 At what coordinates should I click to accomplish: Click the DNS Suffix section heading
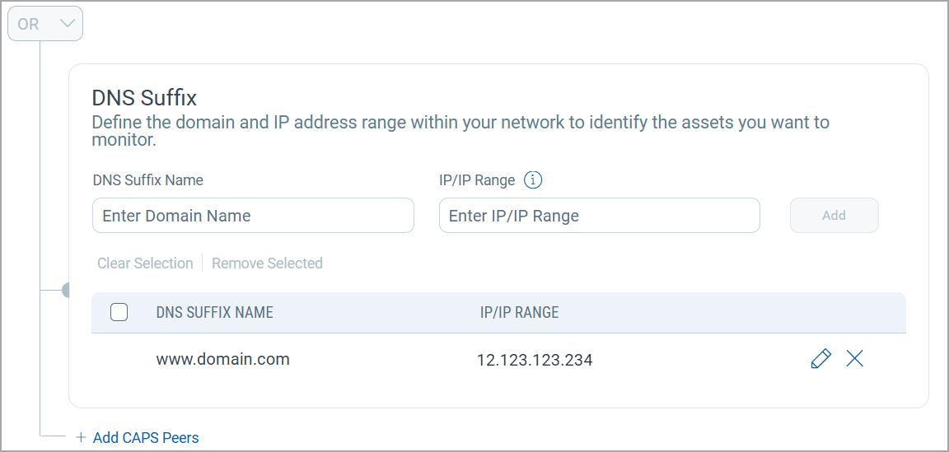click(x=144, y=97)
